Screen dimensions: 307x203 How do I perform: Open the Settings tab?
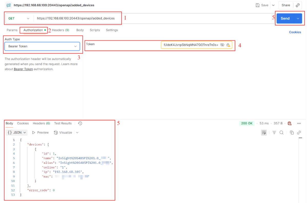[112, 30]
